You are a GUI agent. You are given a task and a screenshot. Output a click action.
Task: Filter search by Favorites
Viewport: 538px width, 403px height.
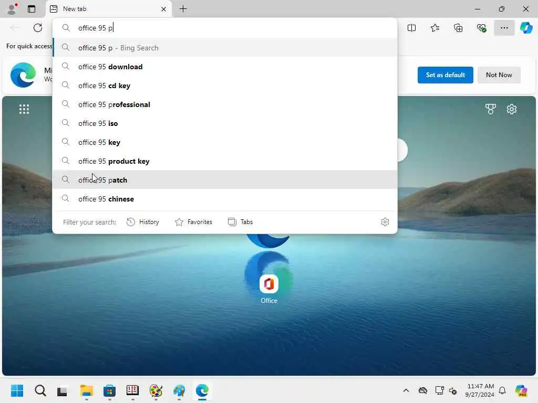click(x=193, y=222)
